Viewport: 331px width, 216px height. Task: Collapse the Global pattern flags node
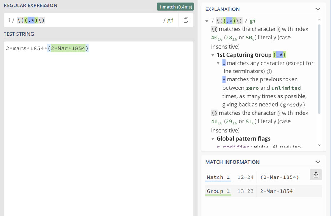(213, 139)
